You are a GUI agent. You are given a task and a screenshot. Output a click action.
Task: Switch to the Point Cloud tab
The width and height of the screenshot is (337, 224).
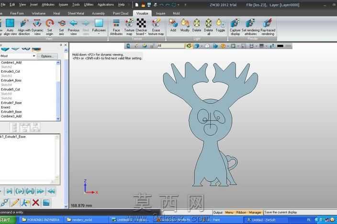click(x=121, y=13)
